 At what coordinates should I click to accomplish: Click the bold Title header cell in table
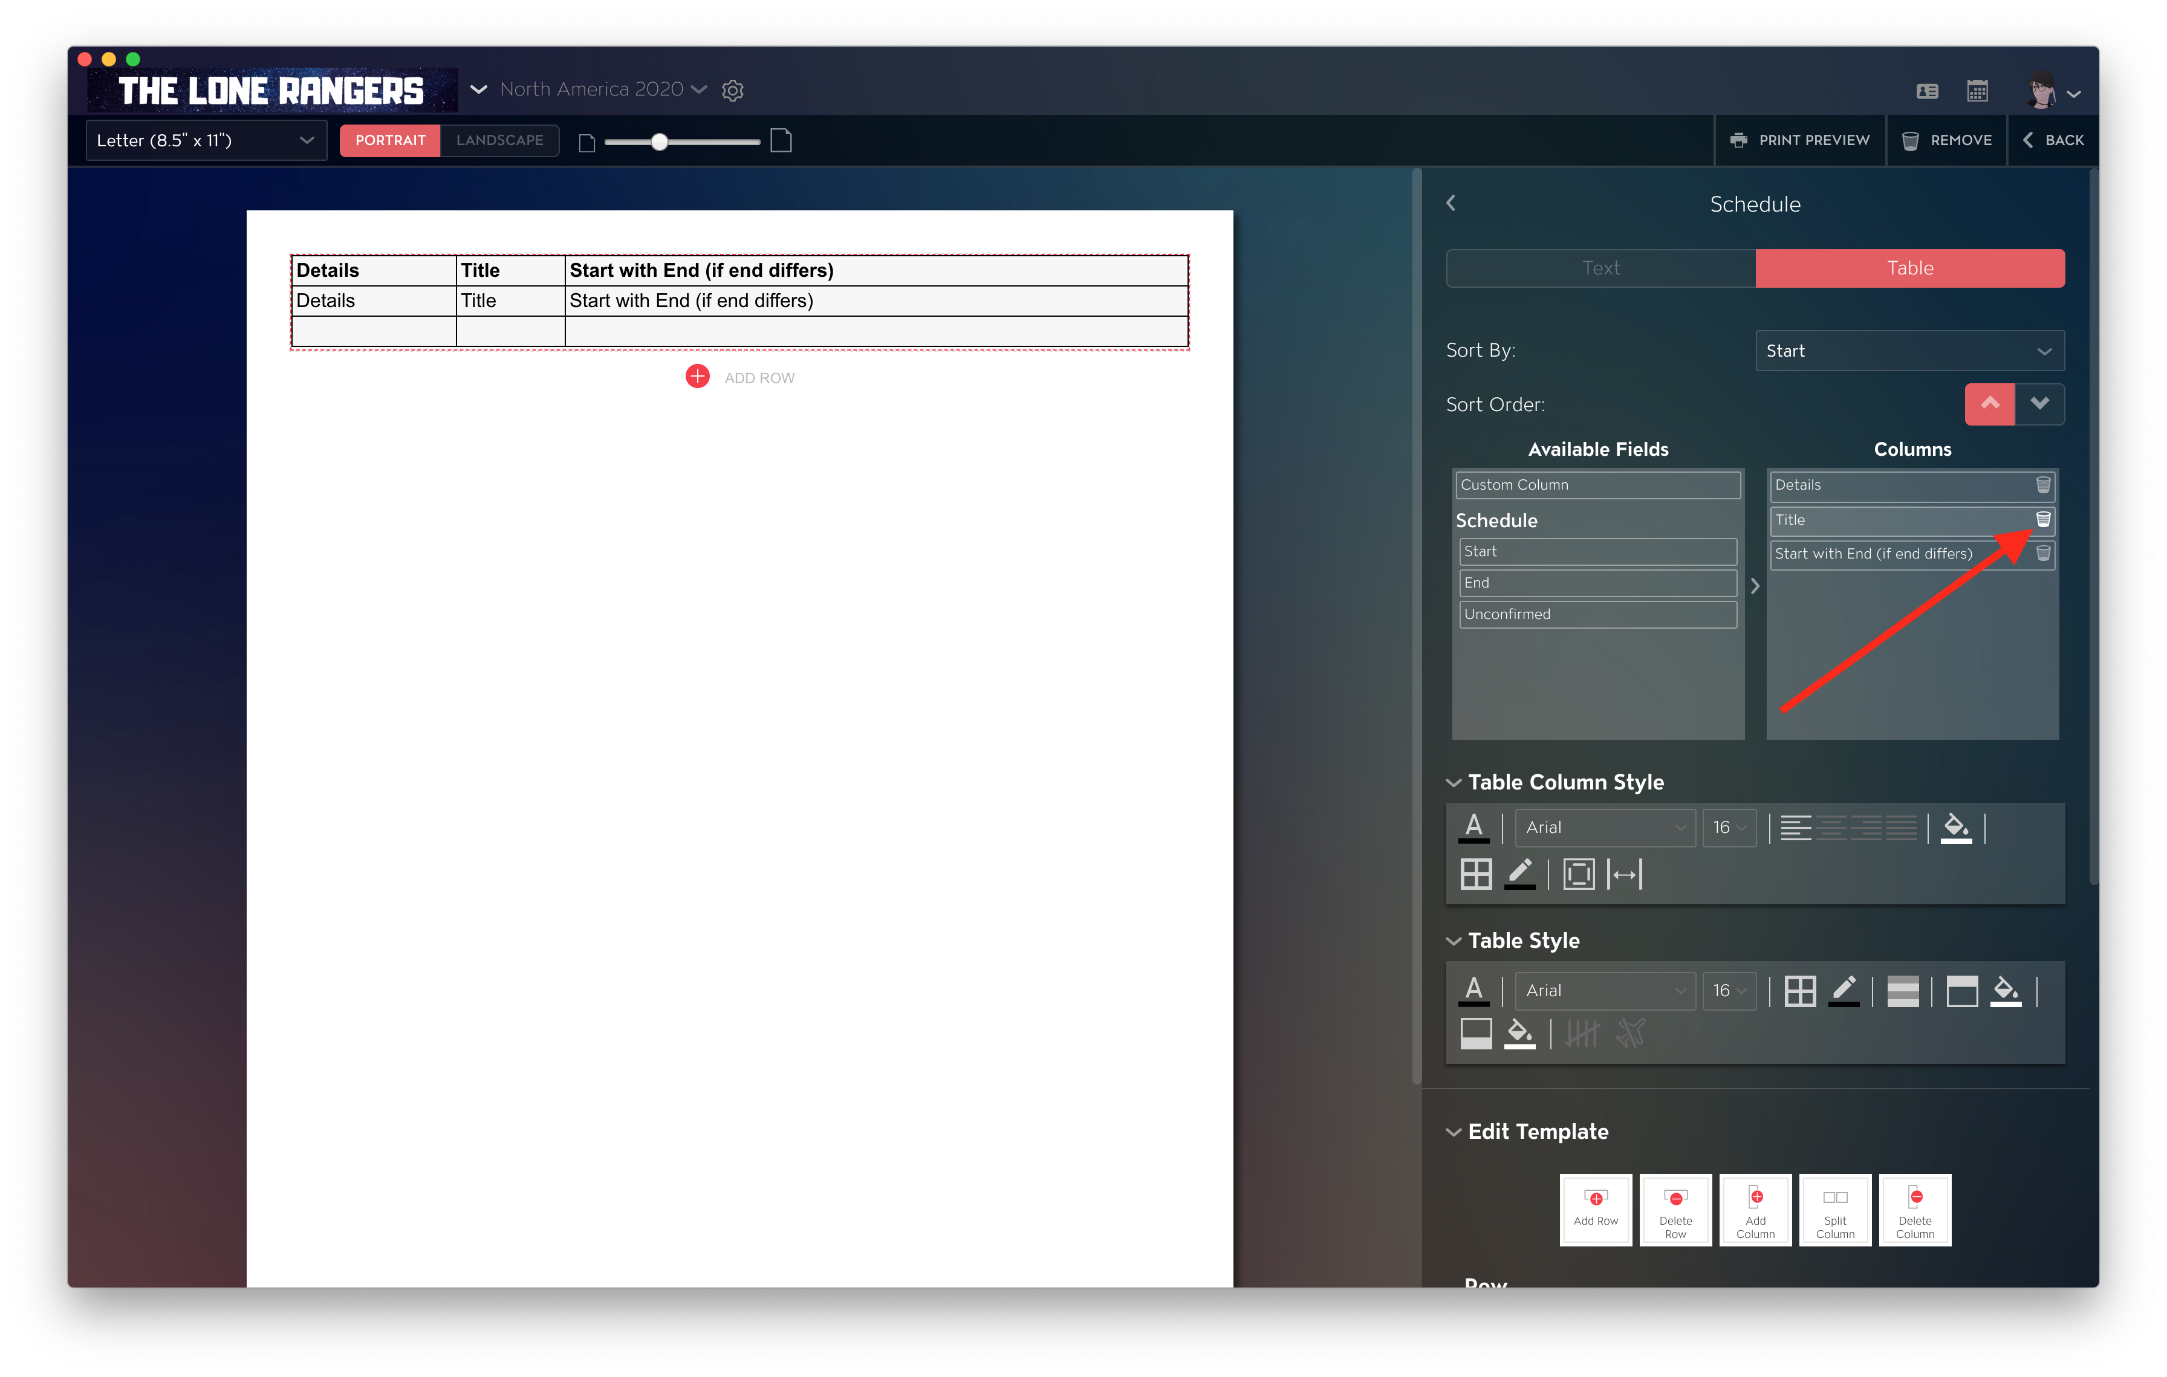510,271
